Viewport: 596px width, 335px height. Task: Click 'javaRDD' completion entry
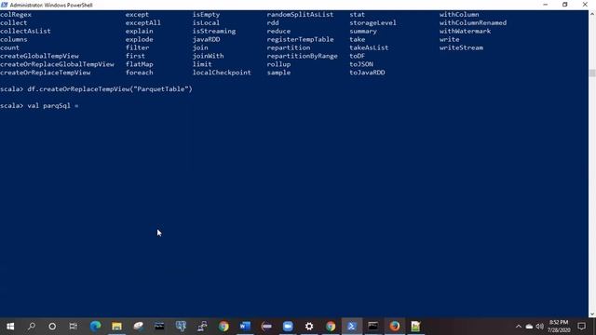point(207,39)
